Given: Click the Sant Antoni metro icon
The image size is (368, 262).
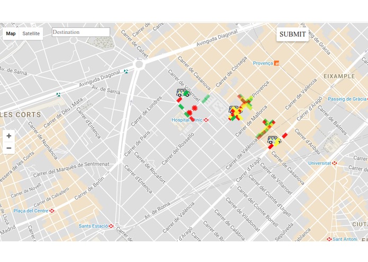Looking at the screenshot, I should [329, 239].
